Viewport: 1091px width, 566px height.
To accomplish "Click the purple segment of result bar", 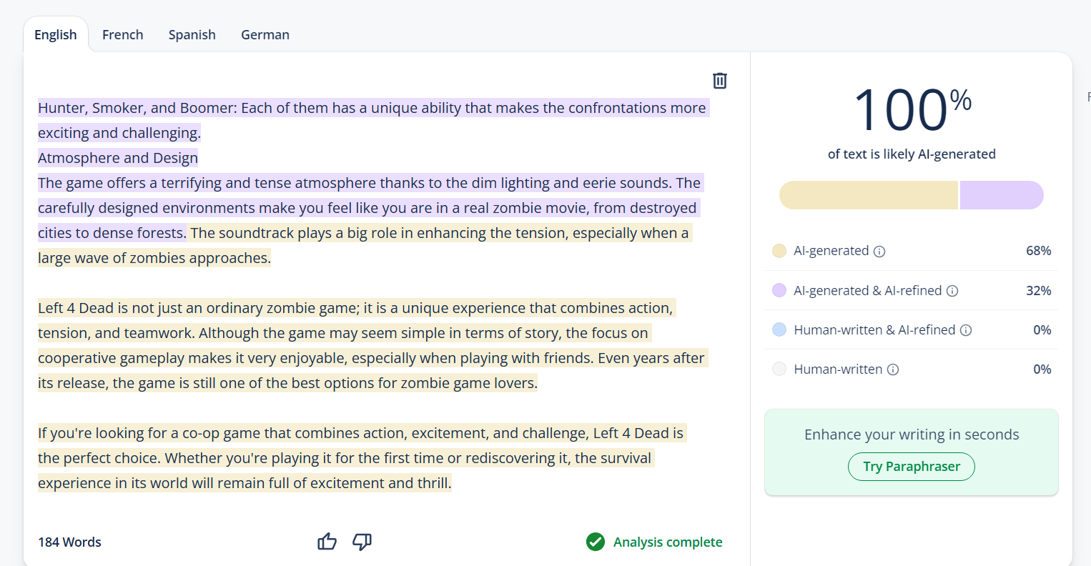I will pyautogui.click(x=1001, y=195).
